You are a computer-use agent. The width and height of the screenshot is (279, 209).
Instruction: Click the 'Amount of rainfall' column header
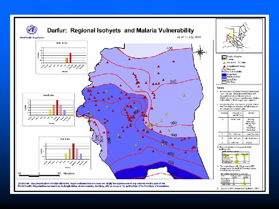click(x=238, y=114)
